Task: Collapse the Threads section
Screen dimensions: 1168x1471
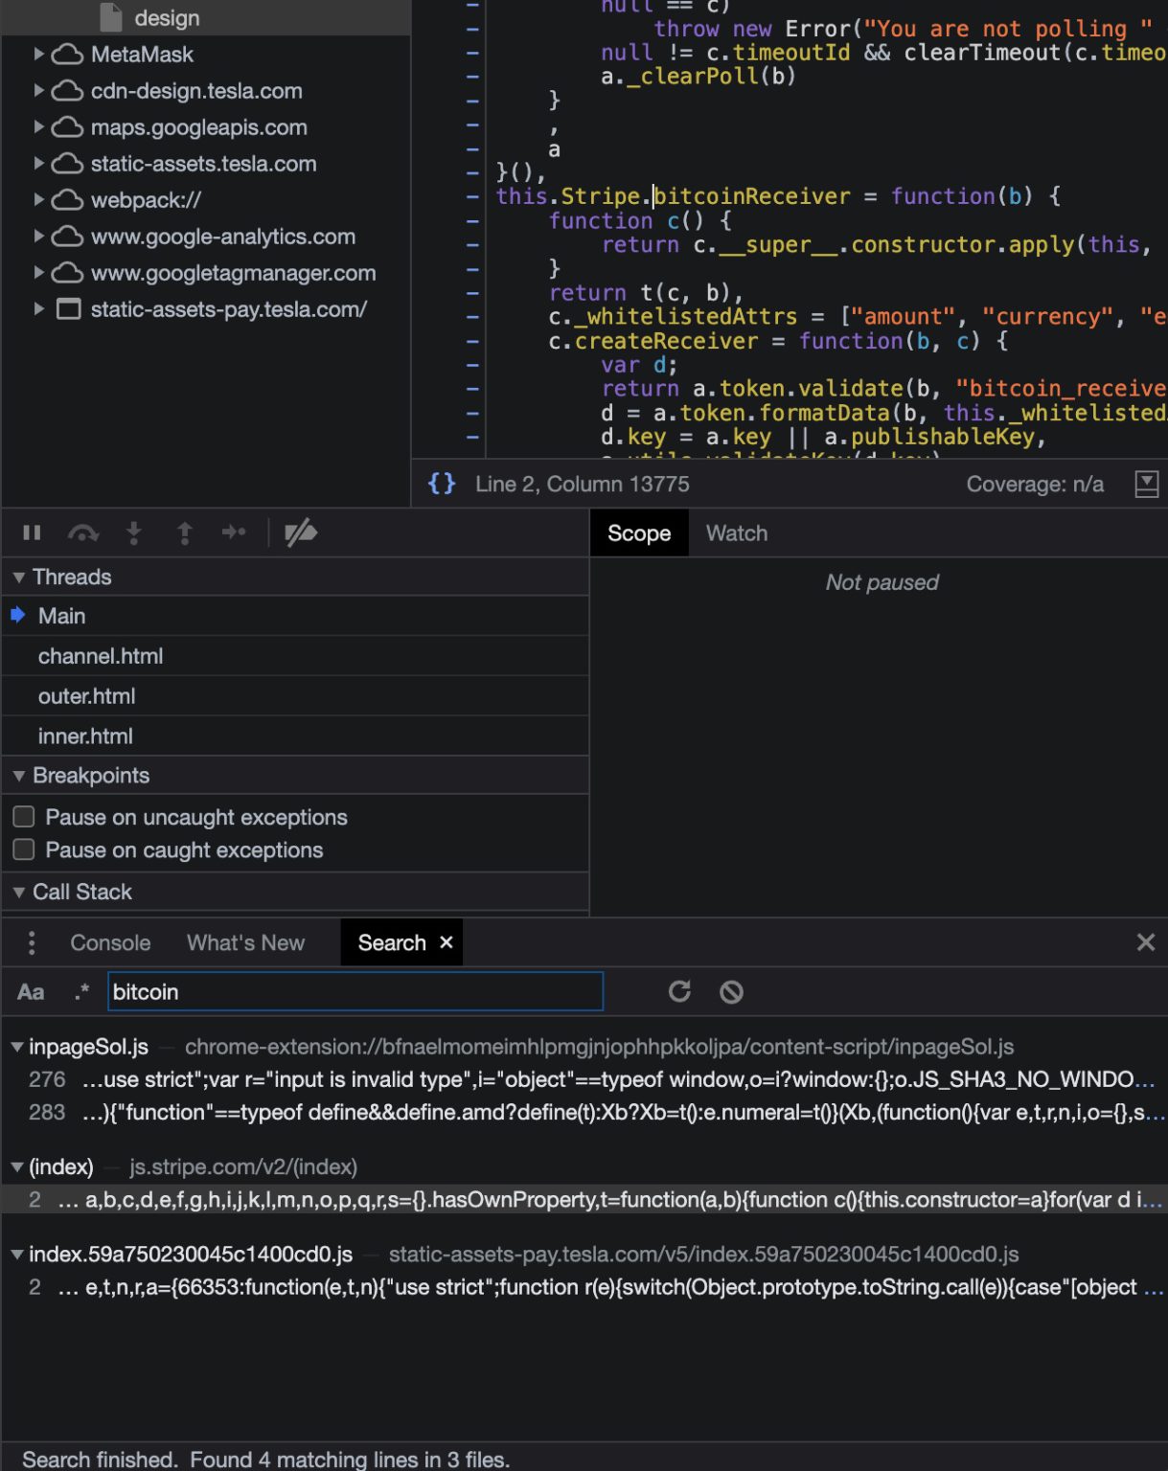Action: tap(19, 577)
